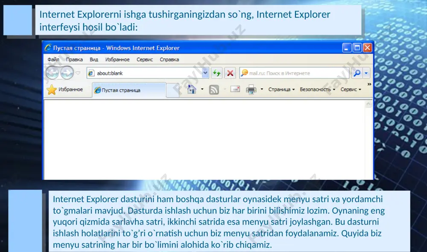Click the Home page house icon
This screenshot has width=427, height=252.
192,89
